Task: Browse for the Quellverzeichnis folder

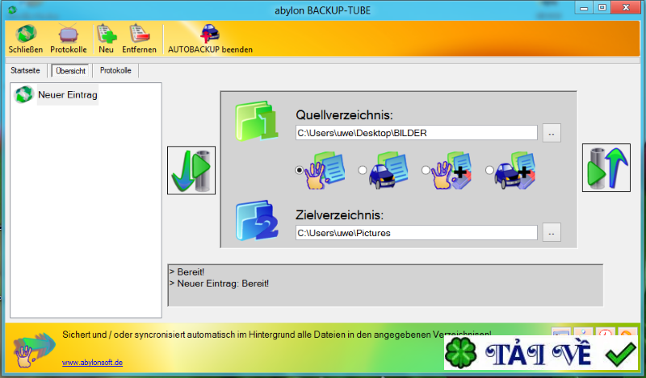Action: [552, 133]
